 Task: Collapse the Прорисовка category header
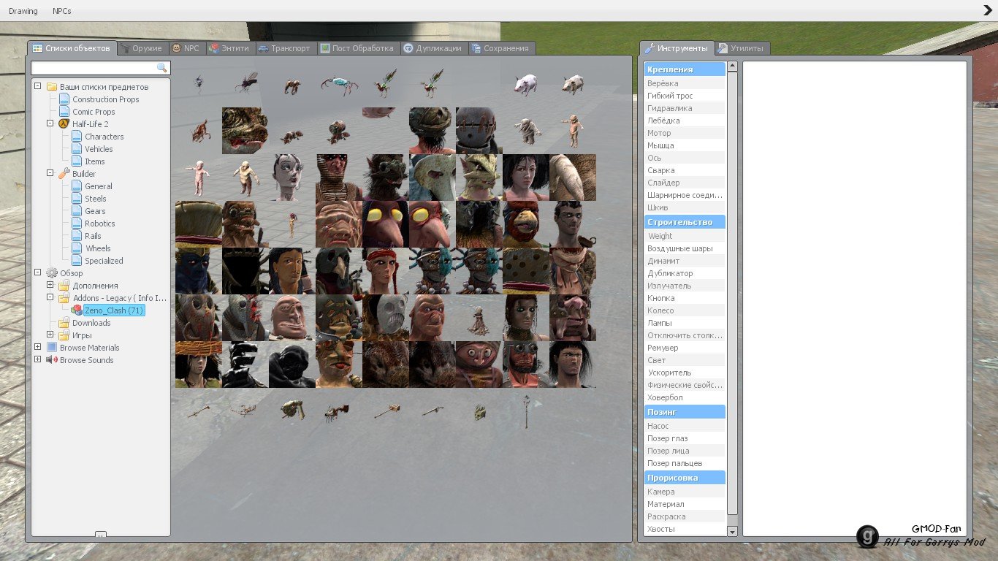[685, 477]
